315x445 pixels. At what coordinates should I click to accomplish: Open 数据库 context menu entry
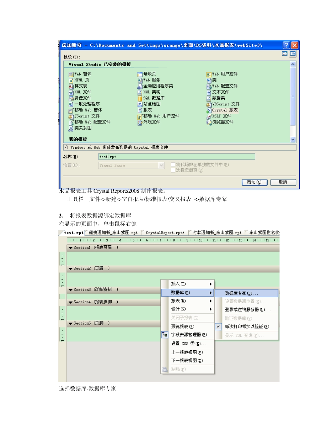click(x=188, y=293)
